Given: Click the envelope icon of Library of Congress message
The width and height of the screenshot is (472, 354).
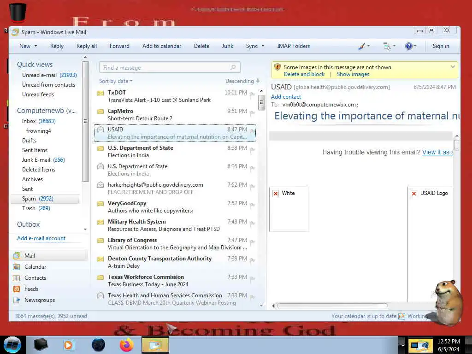Looking at the screenshot, I should pyautogui.click(x=100, y=241).
